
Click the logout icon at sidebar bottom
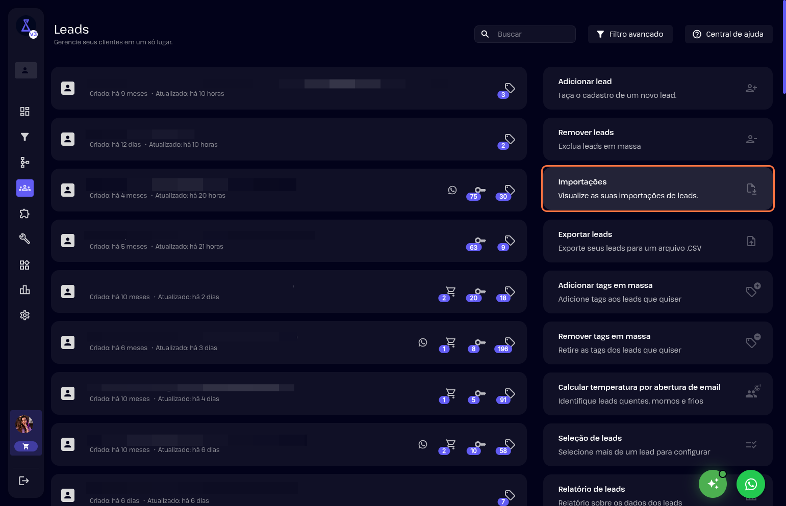[24, 481]
